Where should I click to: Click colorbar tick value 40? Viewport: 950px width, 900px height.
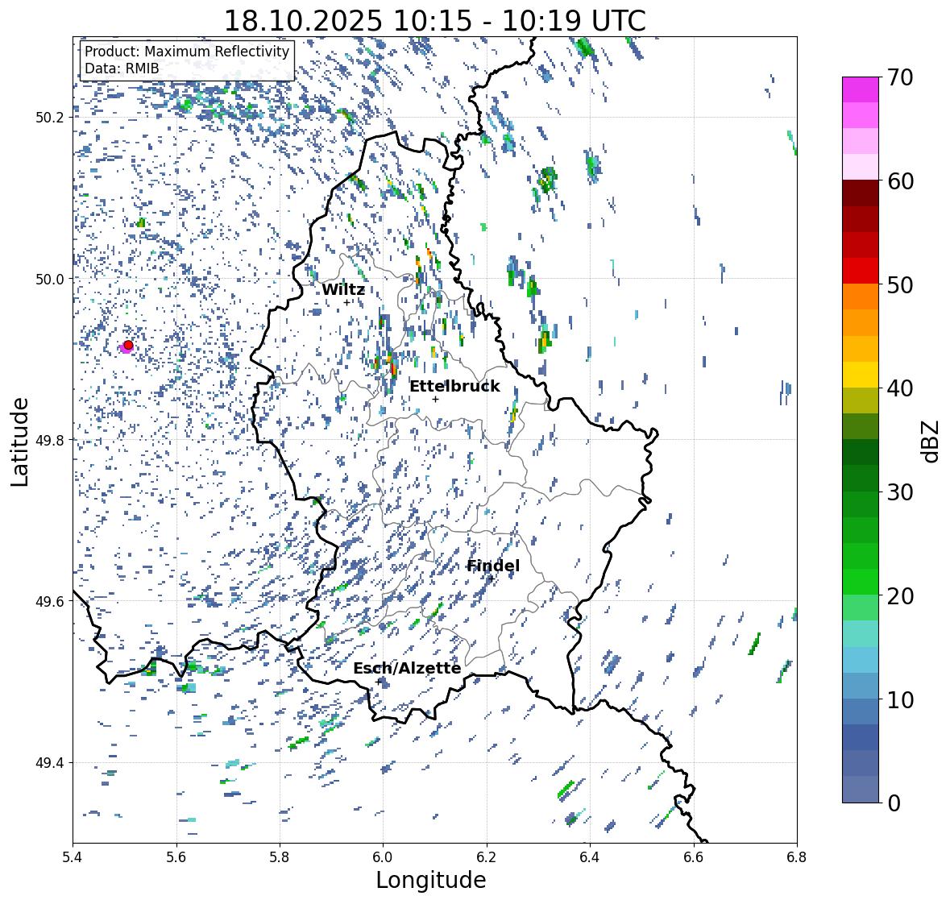click(x=899, y=388)
